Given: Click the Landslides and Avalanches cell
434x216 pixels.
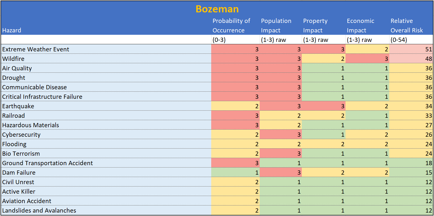Looking at the screenshot, I should (x=39, y=210).
